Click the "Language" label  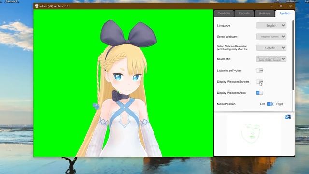point(224,26)
